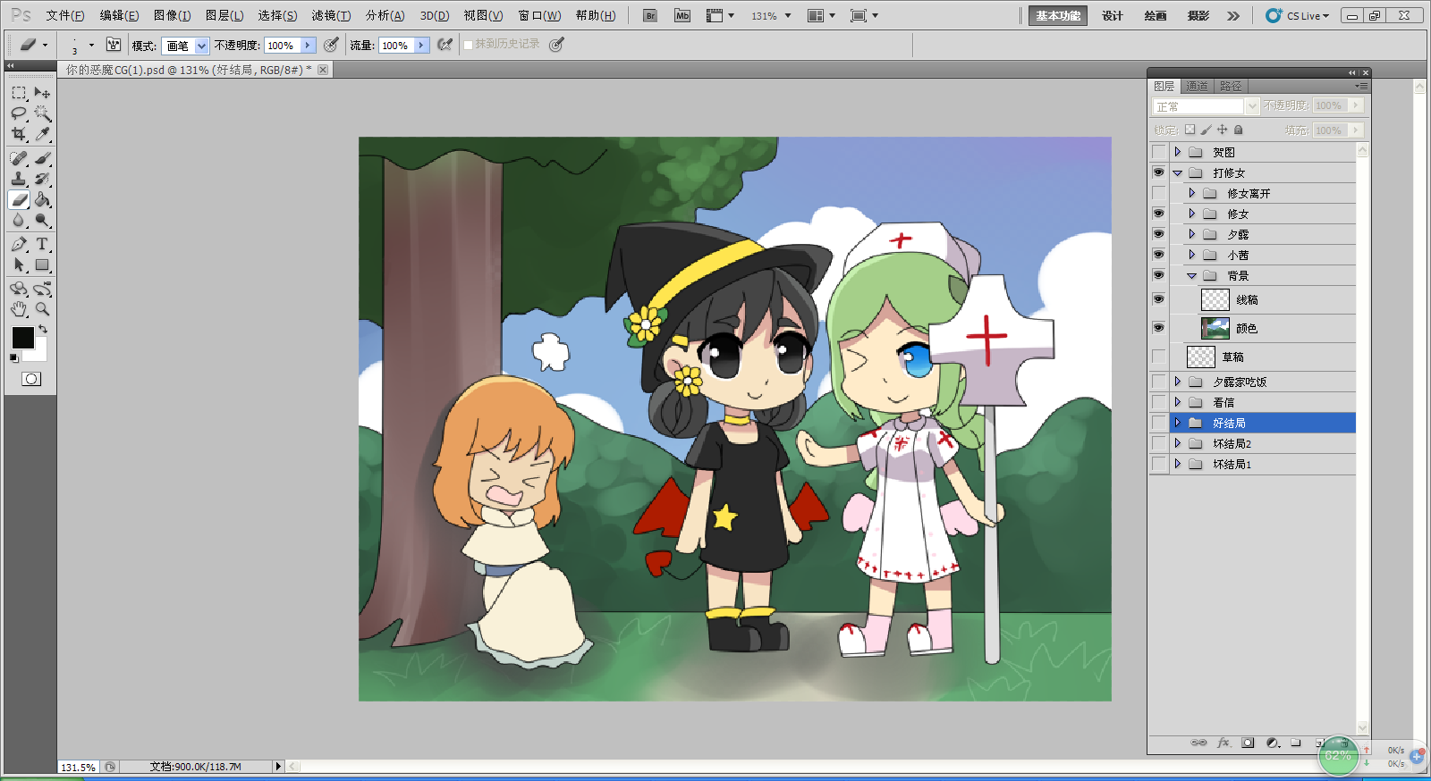
Task: Open the foreground color picker swatch
Action: pyautogui.click(x=22, y=338)
